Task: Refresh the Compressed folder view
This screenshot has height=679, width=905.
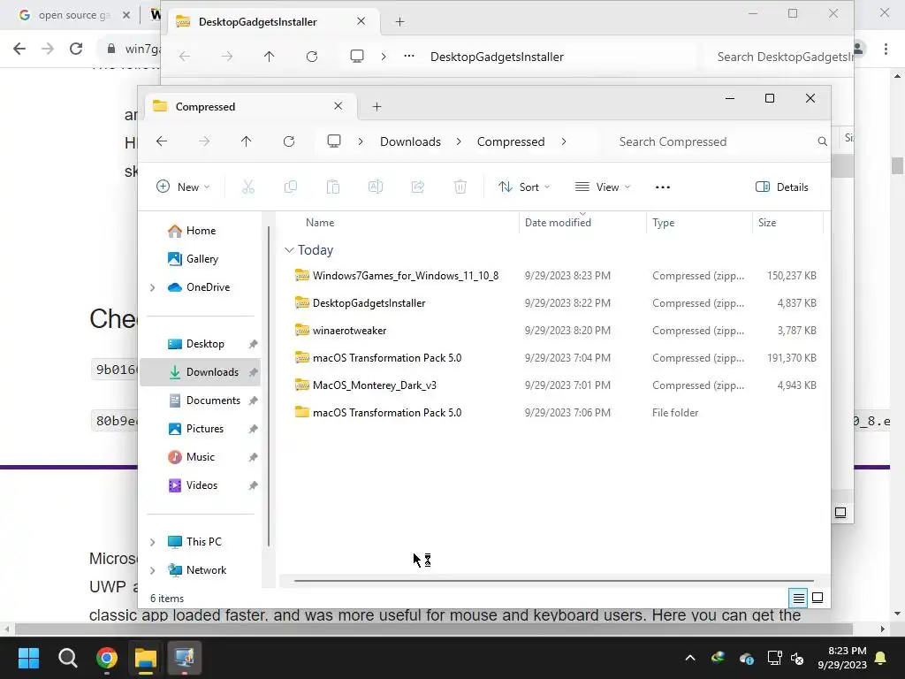Action: click(x=289, y=141)
